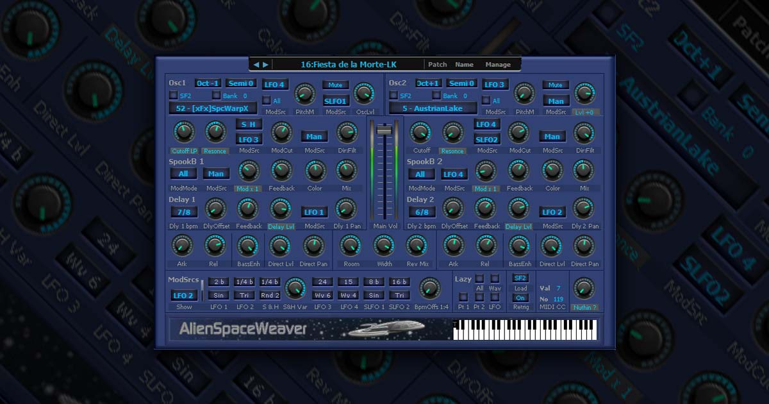The image size is (769, 404).
Task: Open the Manage menu
Action: click(x=498, y=64)
